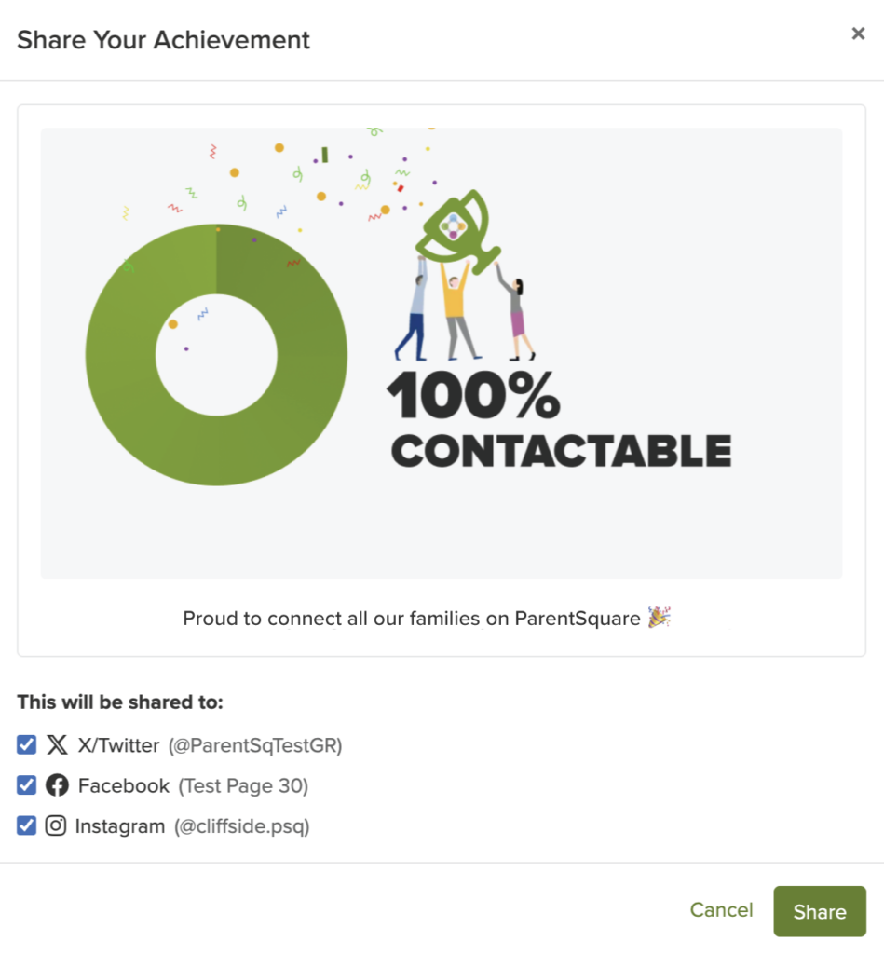Click the Facebook icon

point(58,785)
